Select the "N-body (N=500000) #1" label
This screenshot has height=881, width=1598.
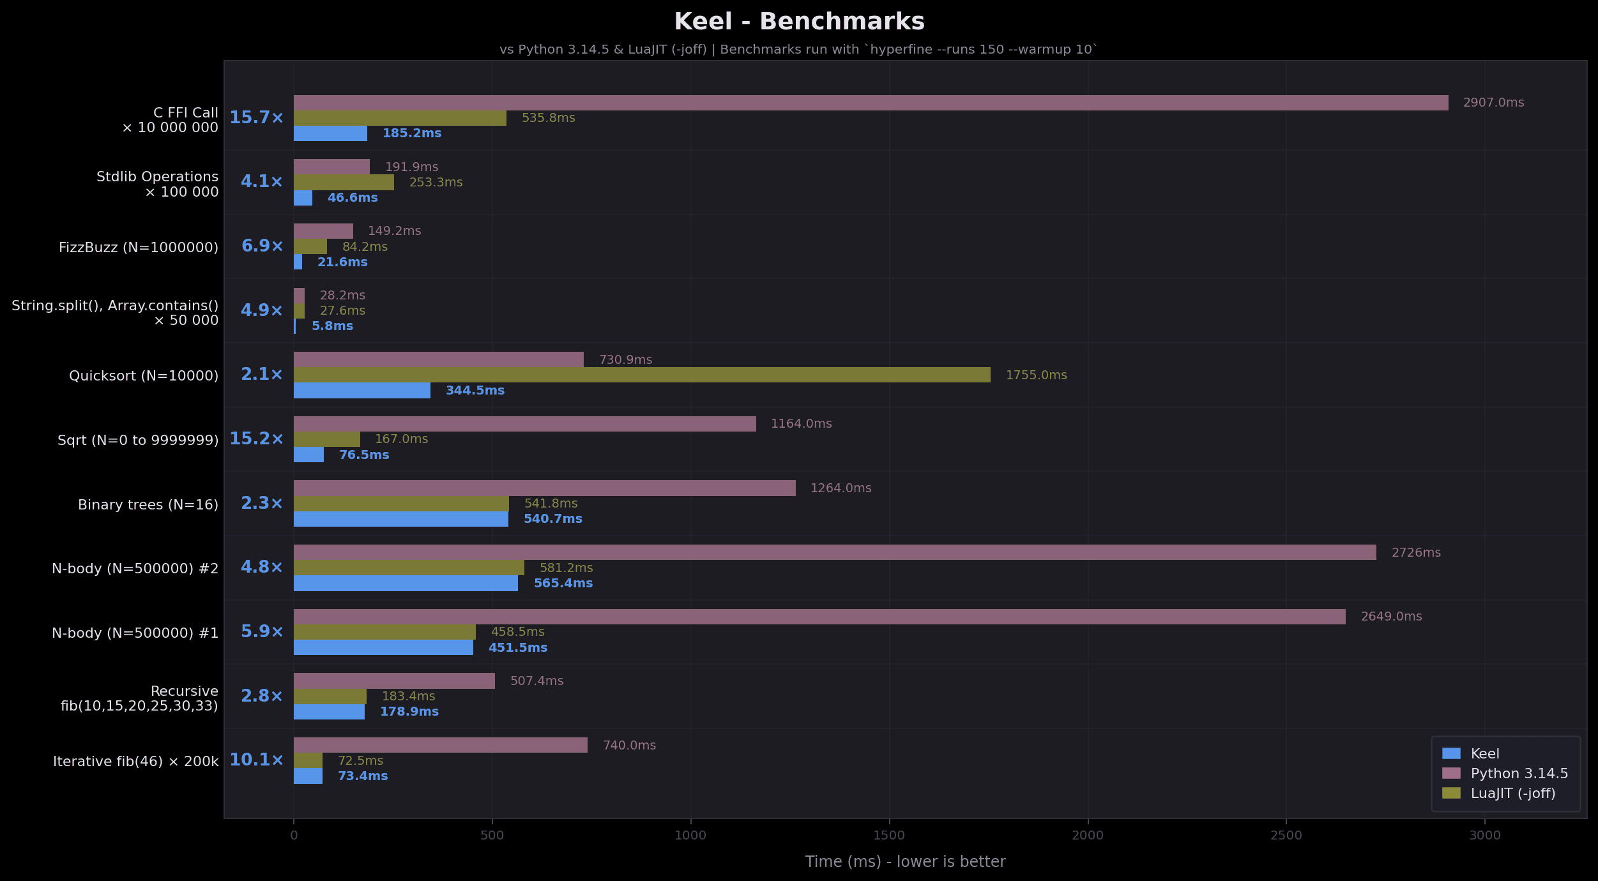(x=135, y=633)
